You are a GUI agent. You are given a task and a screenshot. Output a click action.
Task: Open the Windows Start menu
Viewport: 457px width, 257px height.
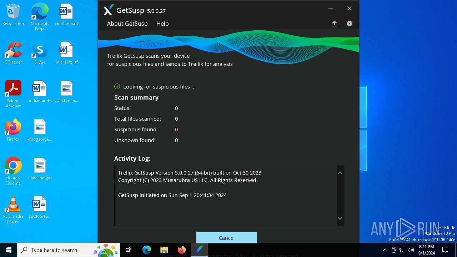tap(9, 250)
